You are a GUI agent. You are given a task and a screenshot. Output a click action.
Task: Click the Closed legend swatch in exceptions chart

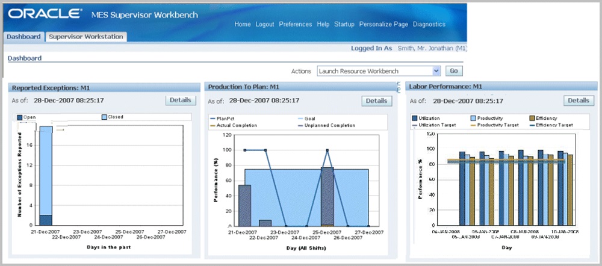pyautogui.click(x=104, y=117)
